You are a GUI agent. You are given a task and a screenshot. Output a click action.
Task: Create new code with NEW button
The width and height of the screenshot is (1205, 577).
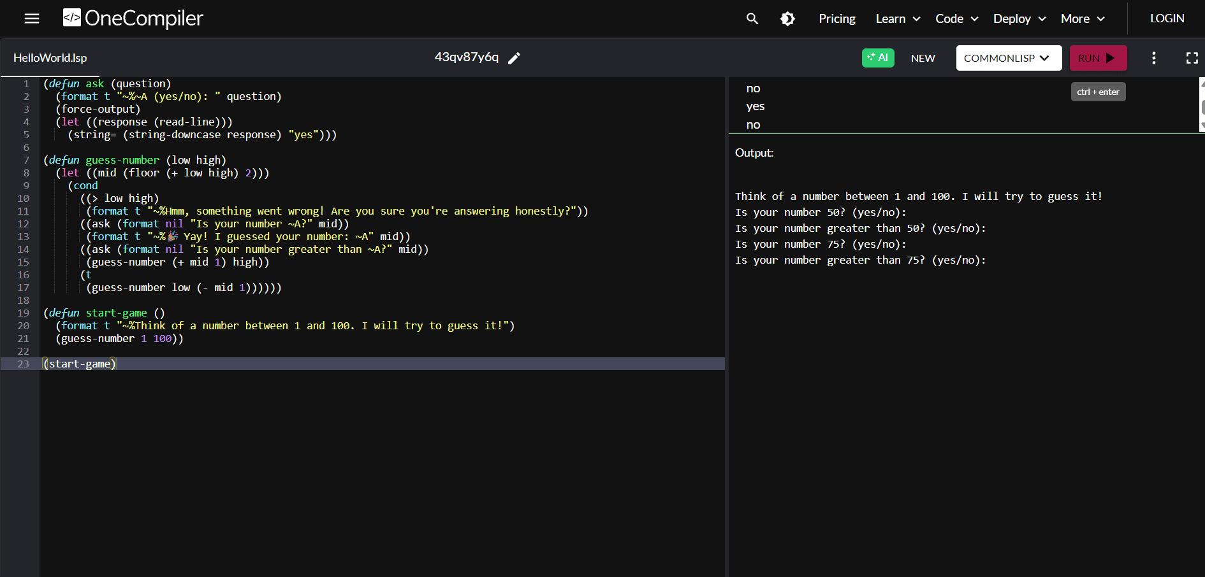[x=923, y=58]
